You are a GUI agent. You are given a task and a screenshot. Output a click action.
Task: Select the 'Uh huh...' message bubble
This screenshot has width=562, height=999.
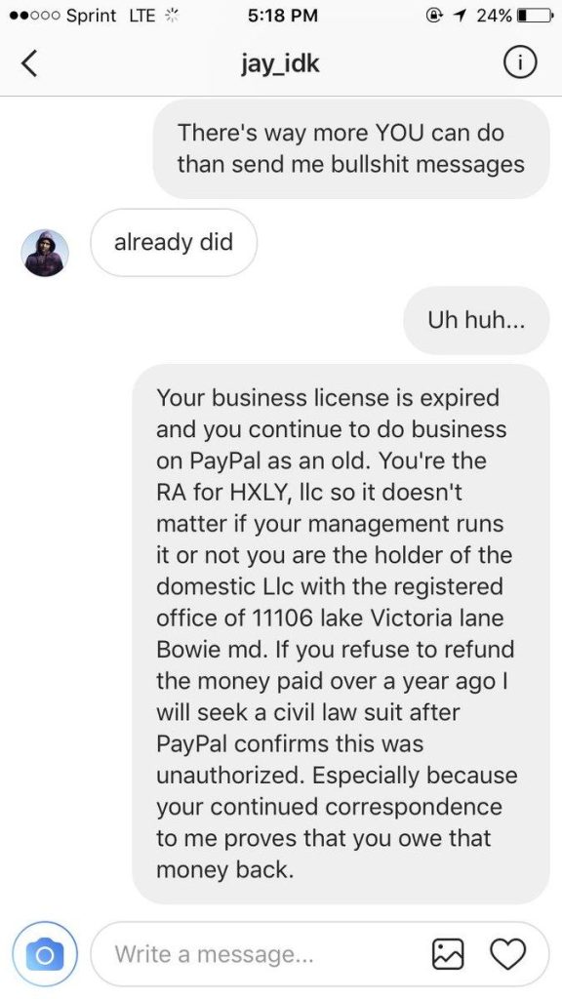click(x=476, y=320)
